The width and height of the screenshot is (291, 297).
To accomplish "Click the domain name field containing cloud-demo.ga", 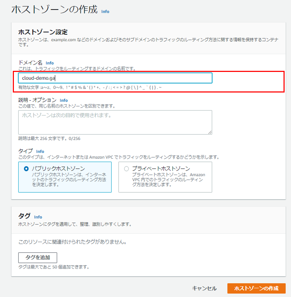I will click(x=115, y=78).
